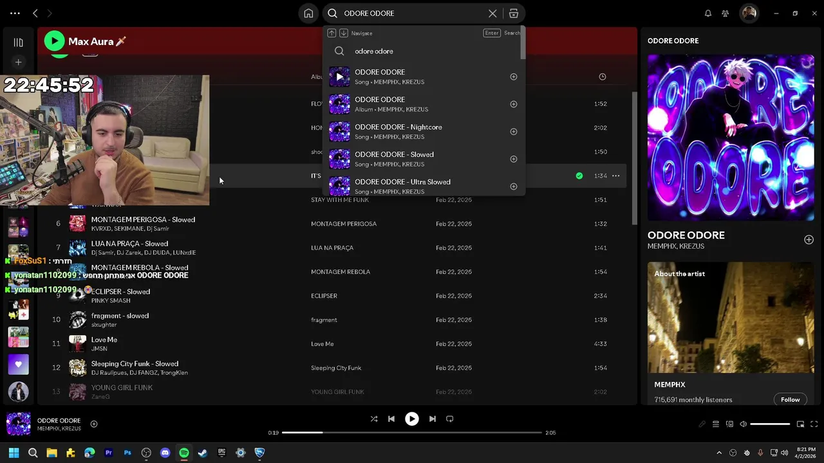Select ODORE ODORE - Nightcore result
Image resolution: width=824 pixels, height=463 pixels.
[424, 132]
